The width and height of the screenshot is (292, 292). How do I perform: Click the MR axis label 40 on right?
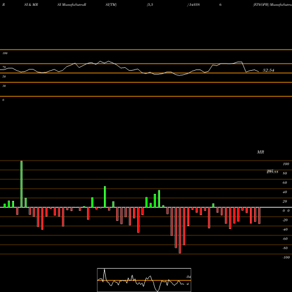[x=285, y=192]
